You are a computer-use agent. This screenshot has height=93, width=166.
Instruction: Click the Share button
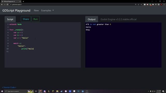[x=26, y=19]
